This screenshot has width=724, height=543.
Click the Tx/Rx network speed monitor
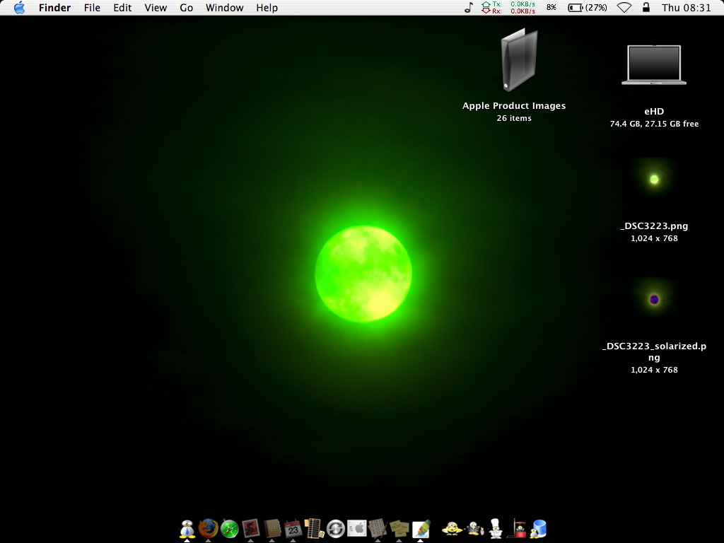pos(508,8)
